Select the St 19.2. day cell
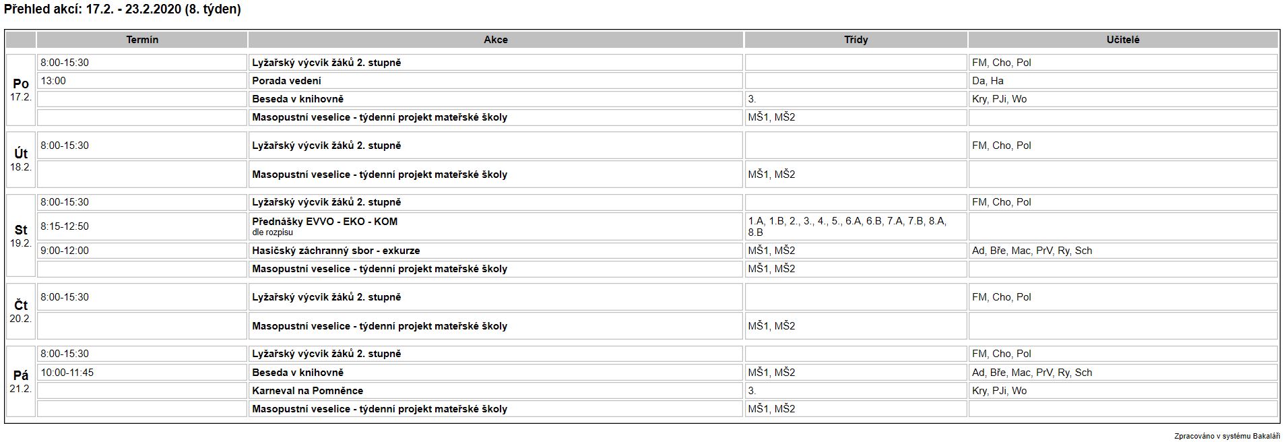This screenshot has width=1286, height=442. [21, 236]
